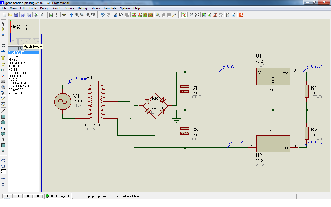Click the Bill of Materials dollar icon
The width and height of the screenshot is (331, 207).
click(228, 15)
